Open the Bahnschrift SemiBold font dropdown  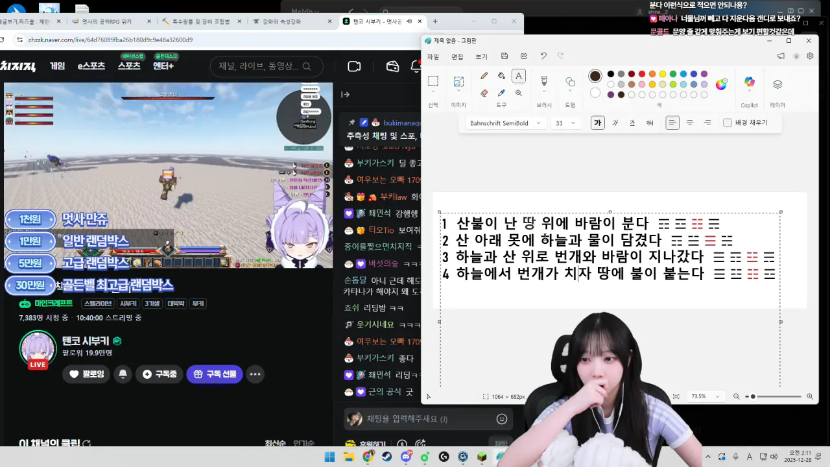(x=505, y=123)
